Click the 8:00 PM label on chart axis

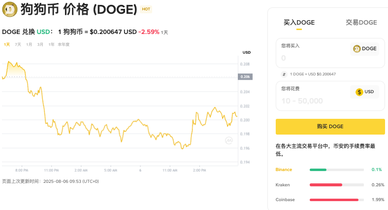click(x=22, y=171)
